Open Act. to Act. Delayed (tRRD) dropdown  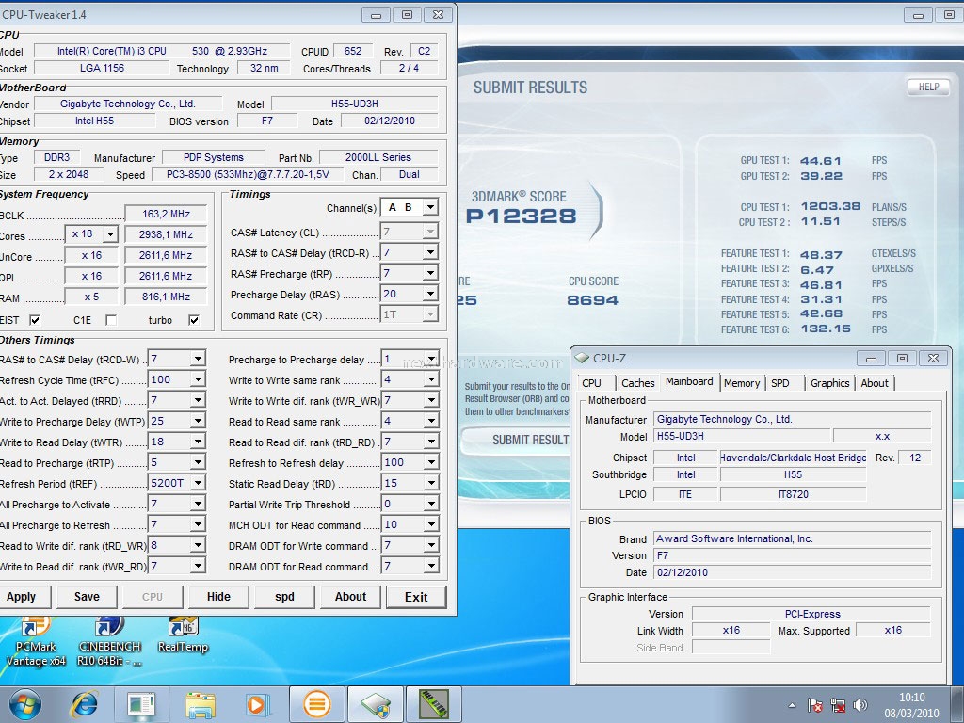pos(198,400)
